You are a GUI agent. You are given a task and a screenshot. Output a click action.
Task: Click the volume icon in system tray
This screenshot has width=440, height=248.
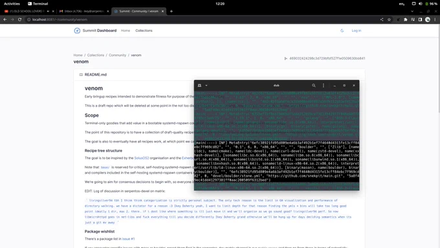click(x=421, y=4)
